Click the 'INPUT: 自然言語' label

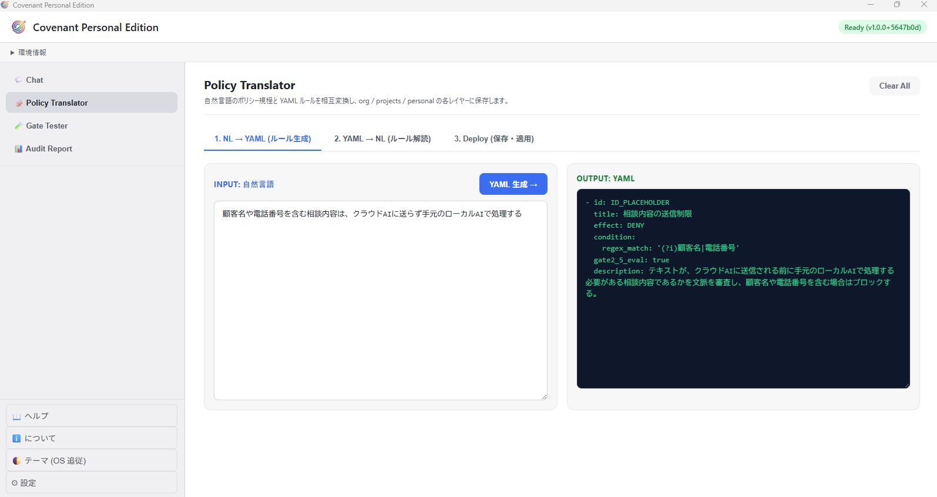[244, 184]
